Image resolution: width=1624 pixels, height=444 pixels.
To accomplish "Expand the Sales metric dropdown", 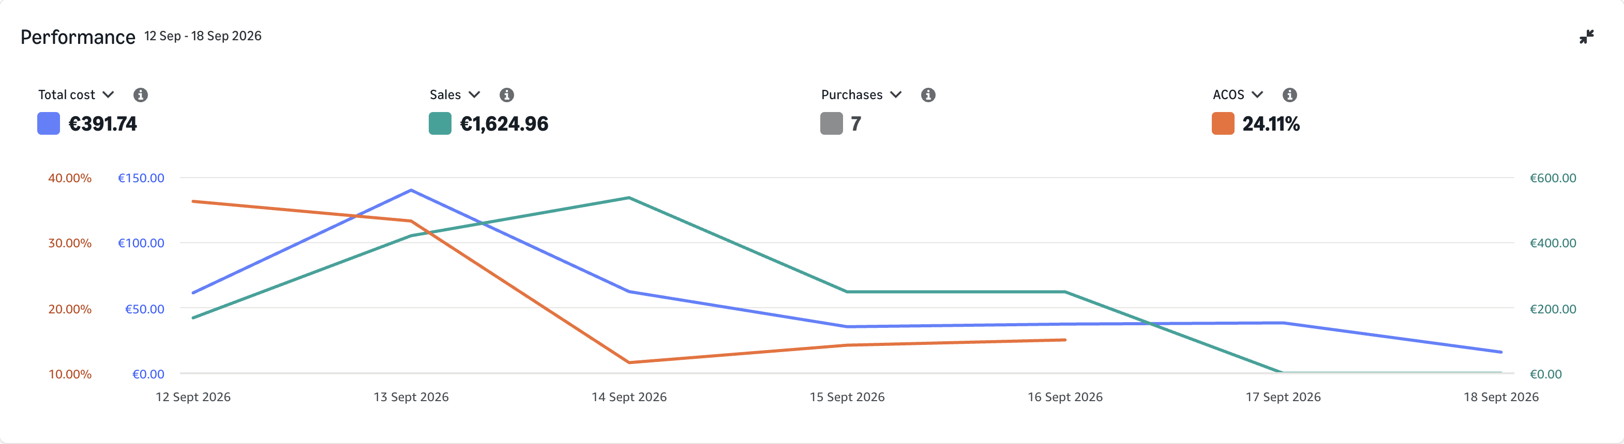I will (475, 95).
